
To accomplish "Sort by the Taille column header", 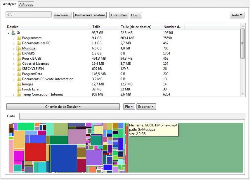I will tap(105, 27).
